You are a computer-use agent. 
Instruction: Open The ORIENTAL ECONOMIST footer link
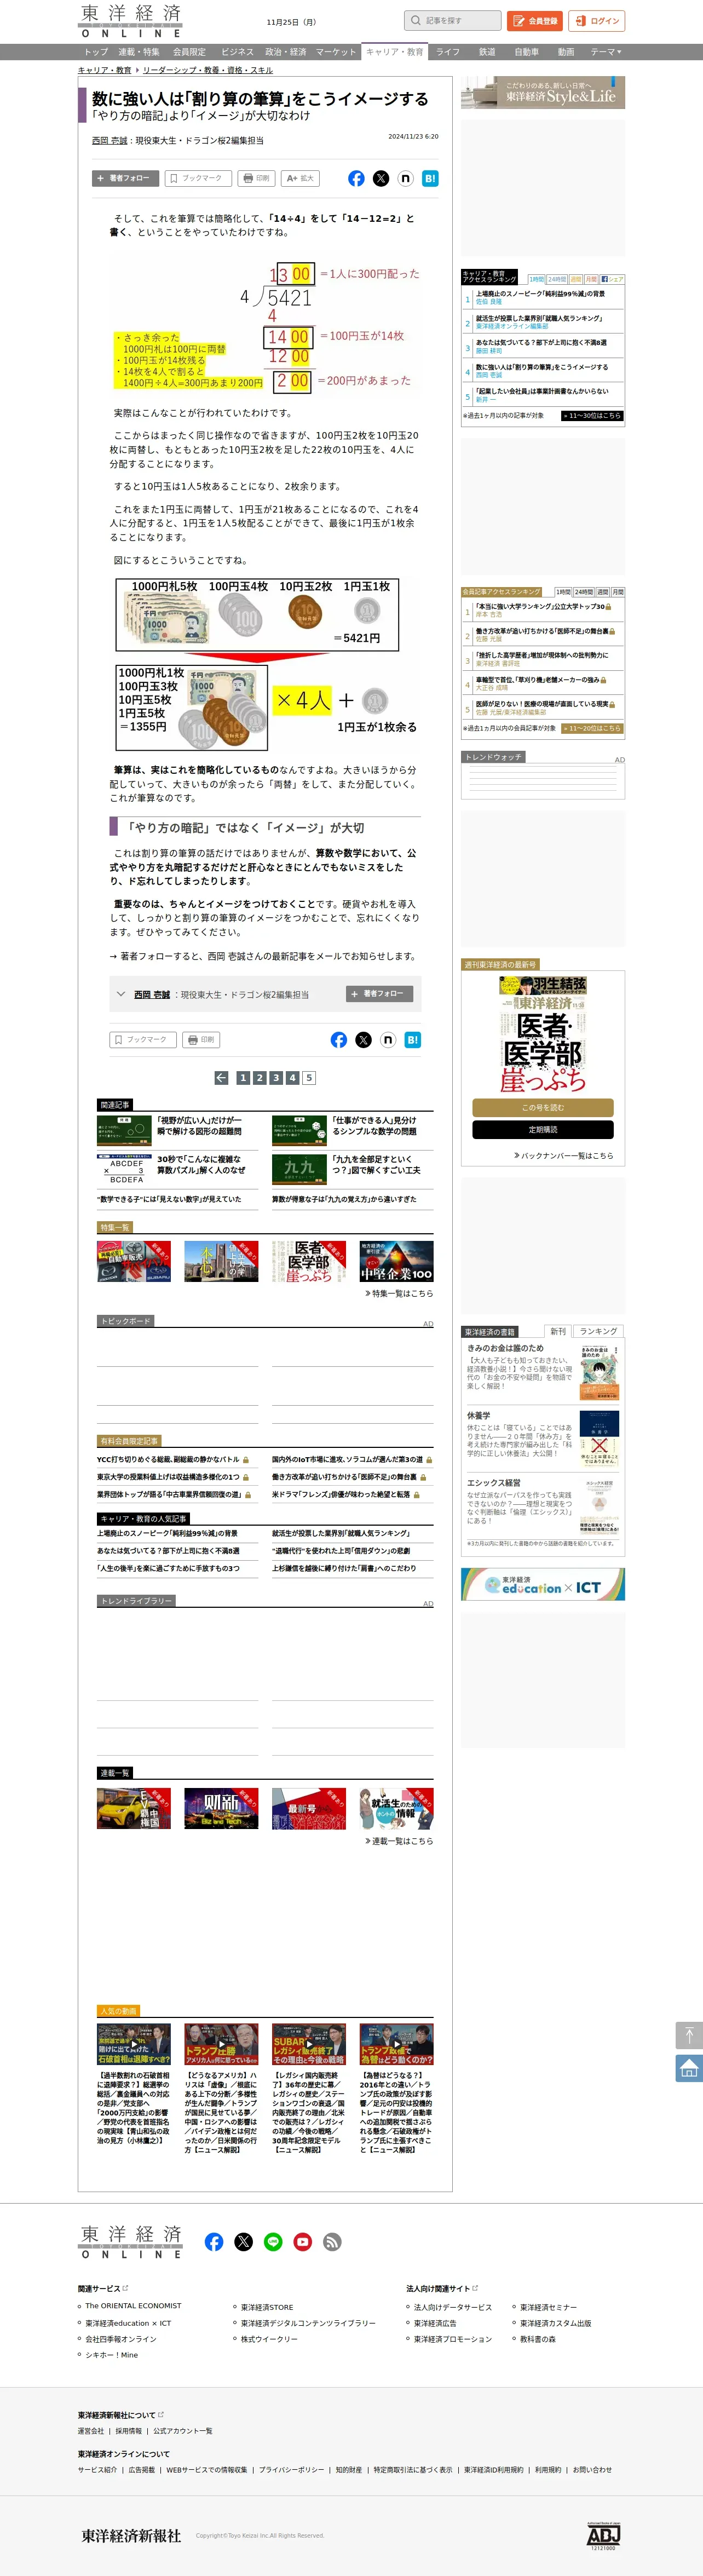click(x=133, y=2306)
